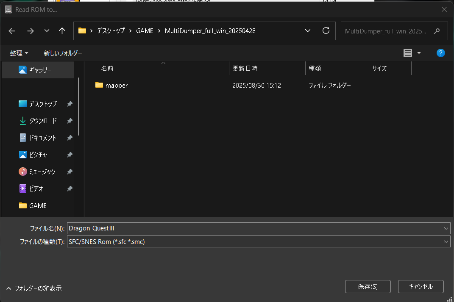Click the file name input field
This screenshot has height=302, width=454.
[x=254, y=228]
